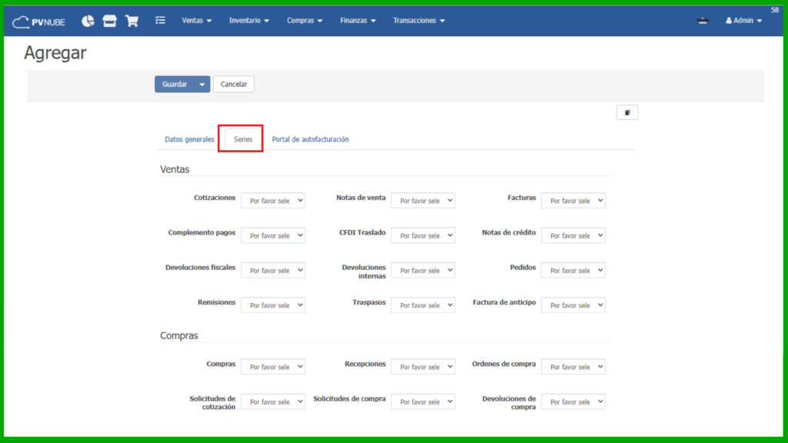
Task: Click the Guardar button
Action: point(175,84)
